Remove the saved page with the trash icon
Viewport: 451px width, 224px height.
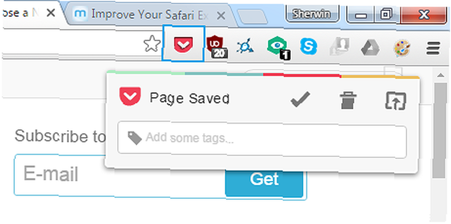(x=349, y=100)
